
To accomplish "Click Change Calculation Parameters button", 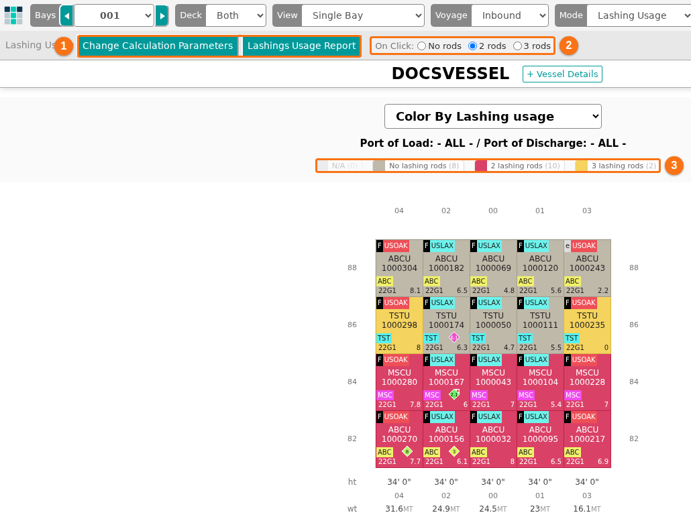I will coord(158,46).
